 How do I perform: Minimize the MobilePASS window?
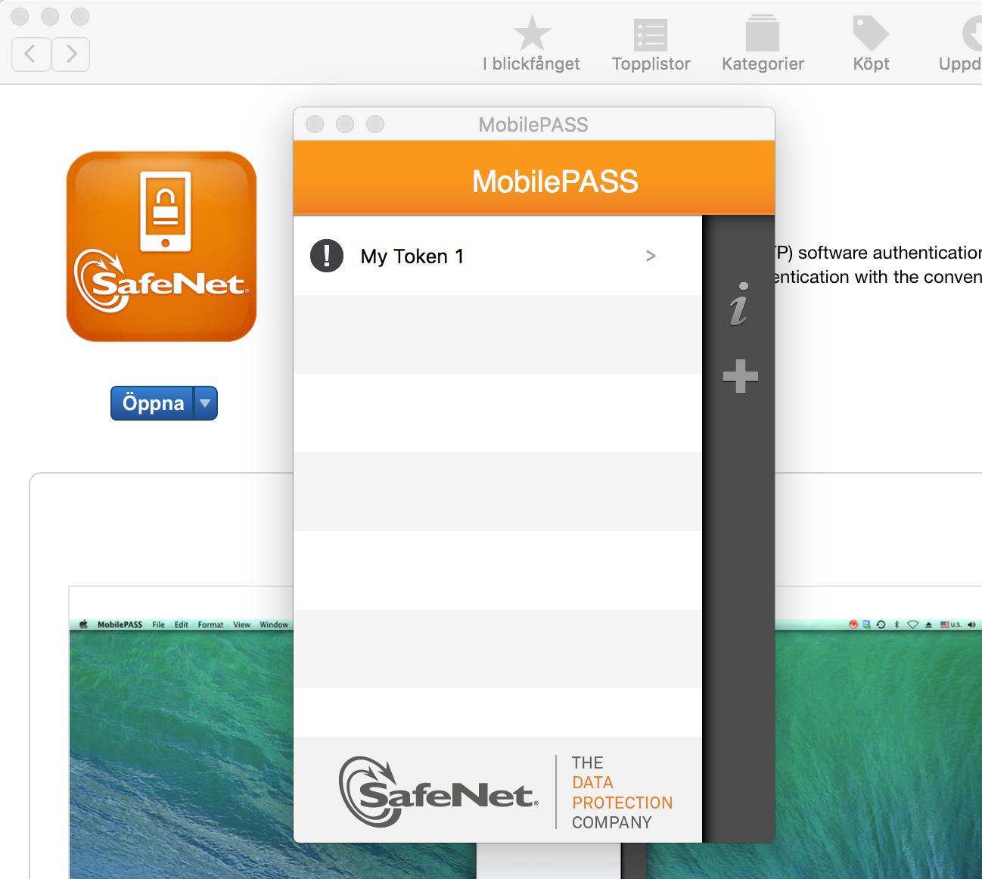tap(345, 124)
